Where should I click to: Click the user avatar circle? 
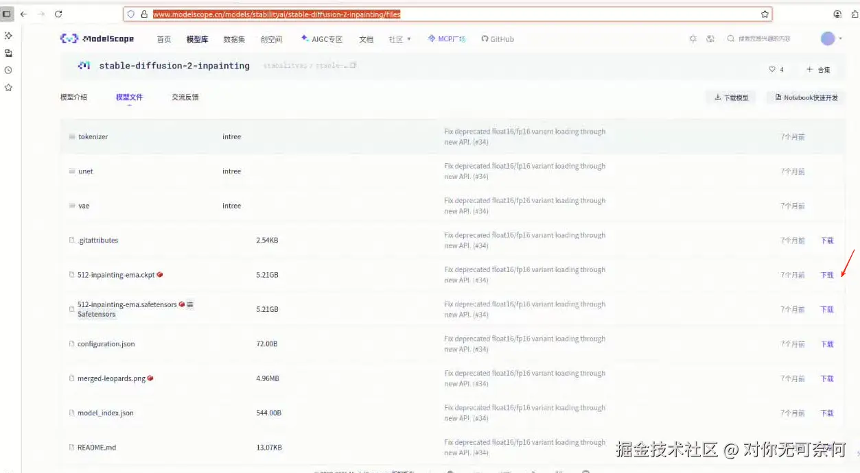tap(828, 39)
